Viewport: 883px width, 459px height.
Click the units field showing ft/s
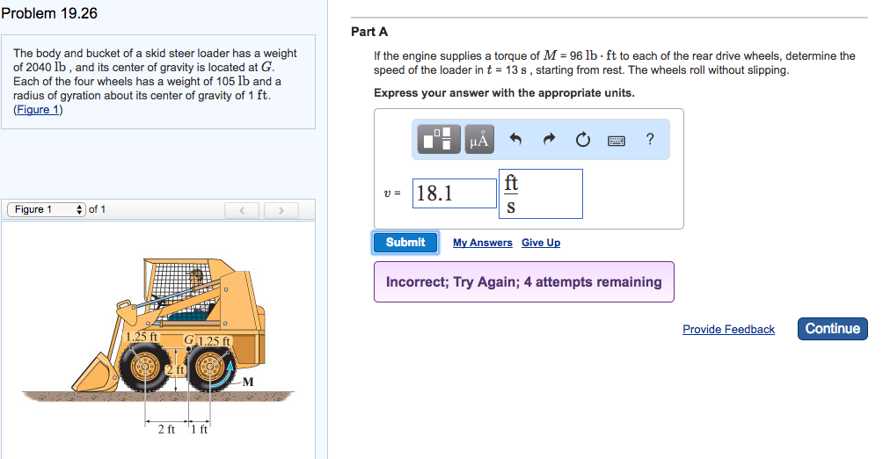coord(540,193)
